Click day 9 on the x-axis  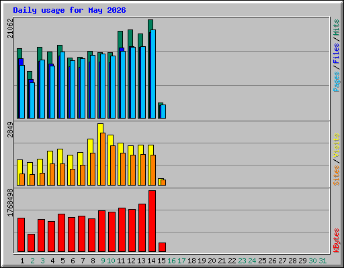pyautogui.click(x=103, y=261)
